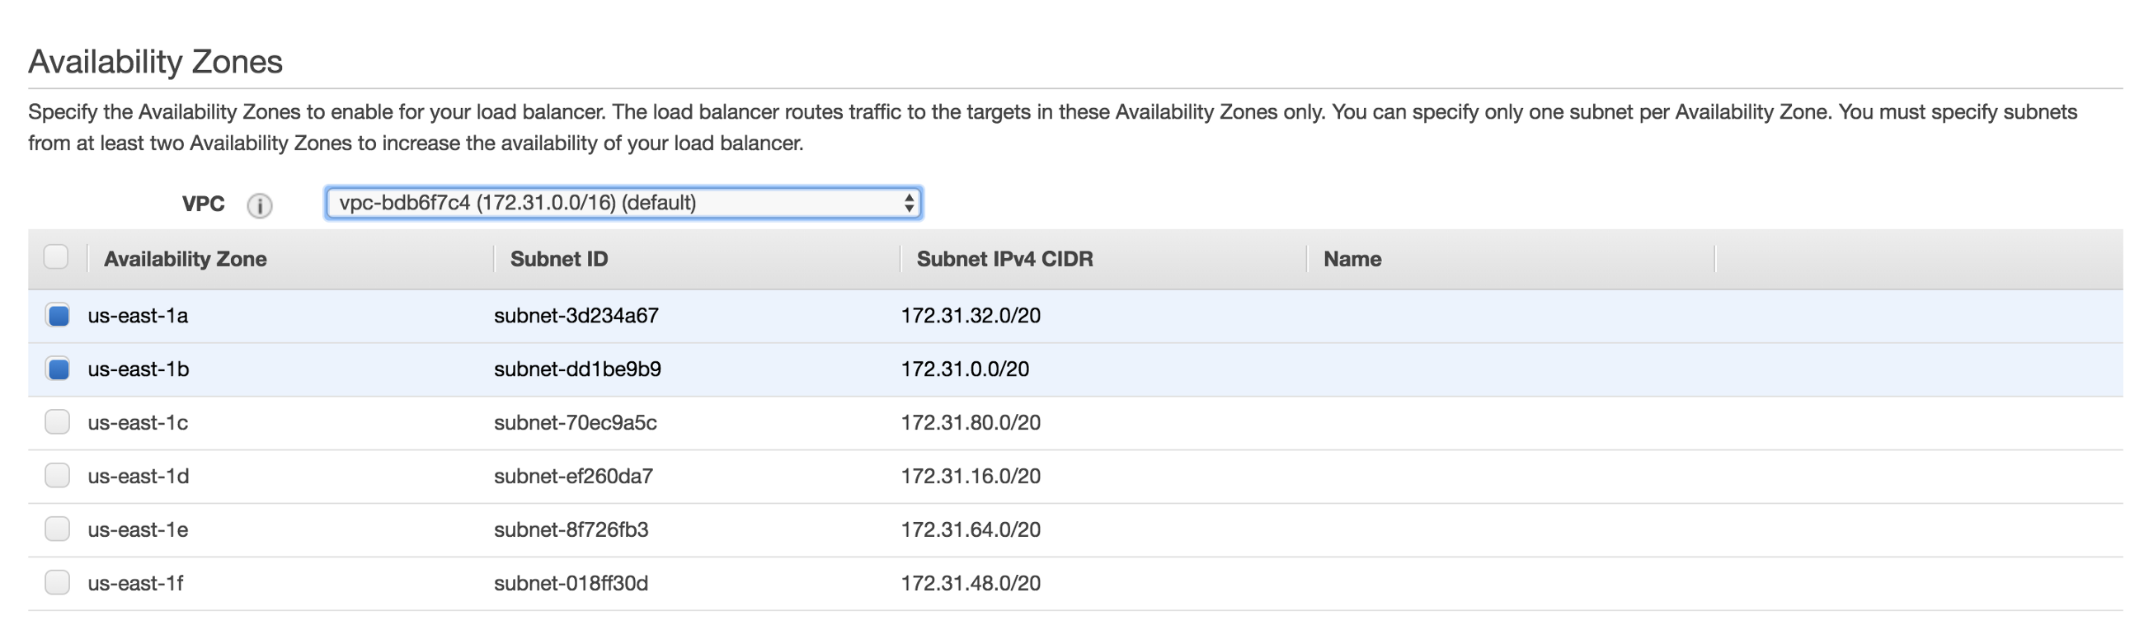Uncheck the us-east-1b availability zone
The height and width of the screenshot is (635, 2144).
coord(59,369)
